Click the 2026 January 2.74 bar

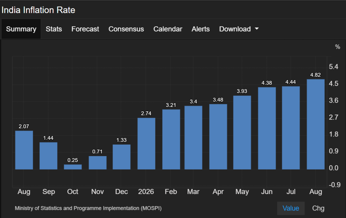[146, 144]
